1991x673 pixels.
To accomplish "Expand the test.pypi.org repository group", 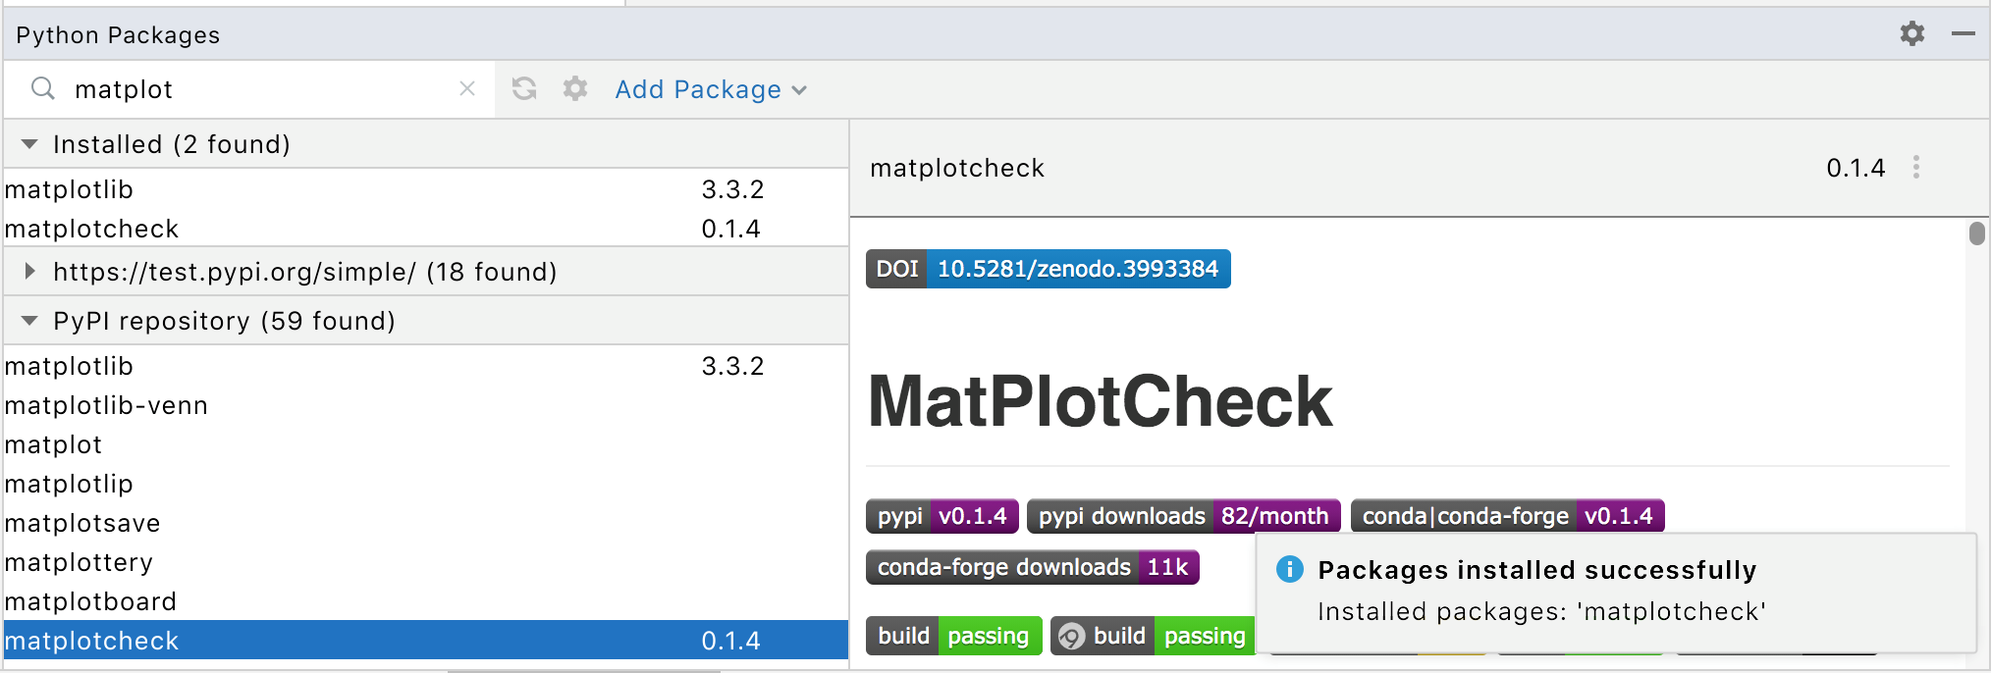I will (29, 272).
